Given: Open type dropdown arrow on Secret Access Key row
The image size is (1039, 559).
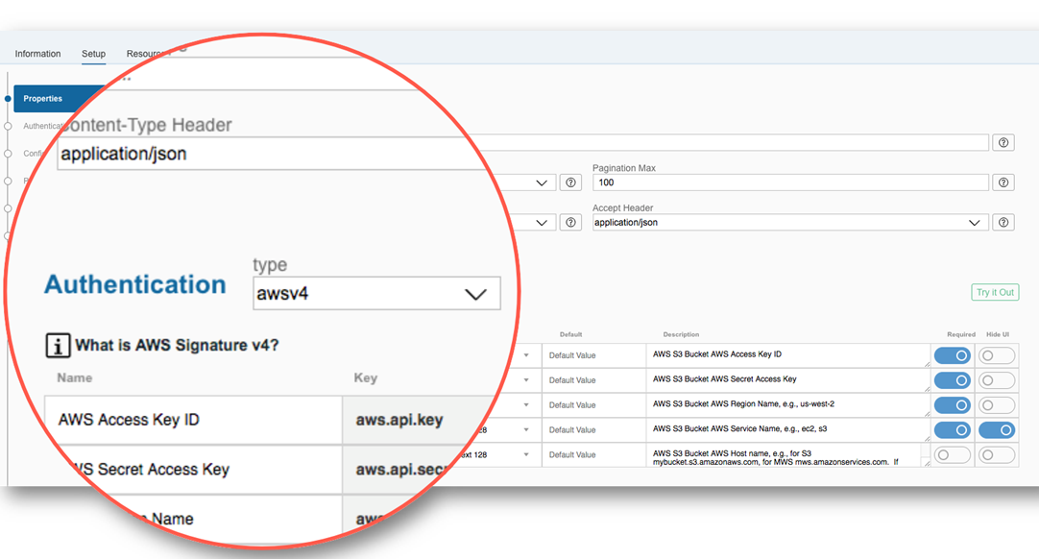Looking at the screenshot, I should (x=526, y=380).
